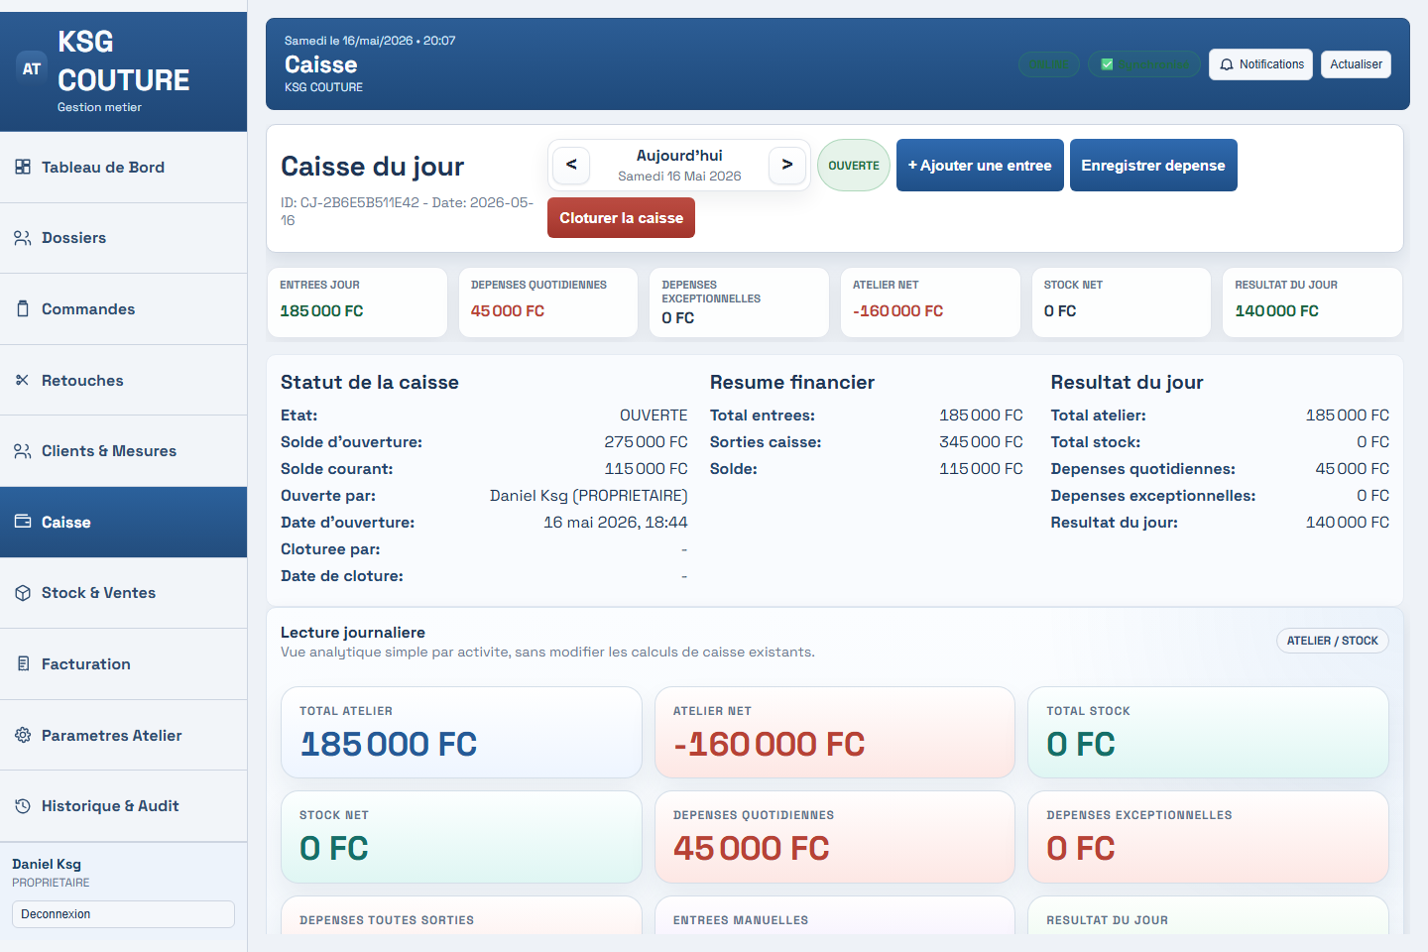Click the Actualiser button
This screenshot has height=952, width=1428.
1356,64
